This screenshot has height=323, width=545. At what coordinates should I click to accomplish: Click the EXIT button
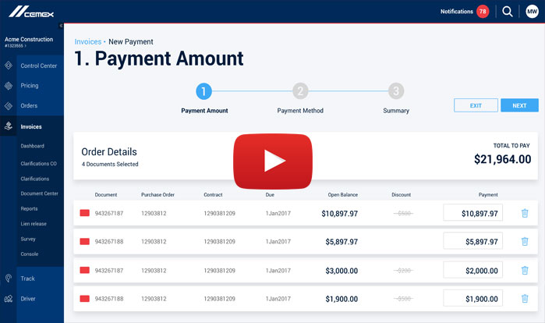pos(476,105)
